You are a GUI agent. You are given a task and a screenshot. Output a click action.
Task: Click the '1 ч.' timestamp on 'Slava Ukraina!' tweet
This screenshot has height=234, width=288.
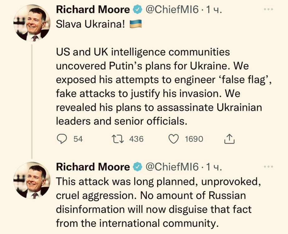click(x=214, y=10)
